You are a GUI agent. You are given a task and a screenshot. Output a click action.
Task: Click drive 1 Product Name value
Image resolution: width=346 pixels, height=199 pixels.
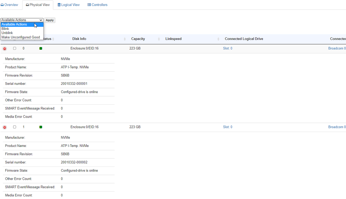(75, 146)
